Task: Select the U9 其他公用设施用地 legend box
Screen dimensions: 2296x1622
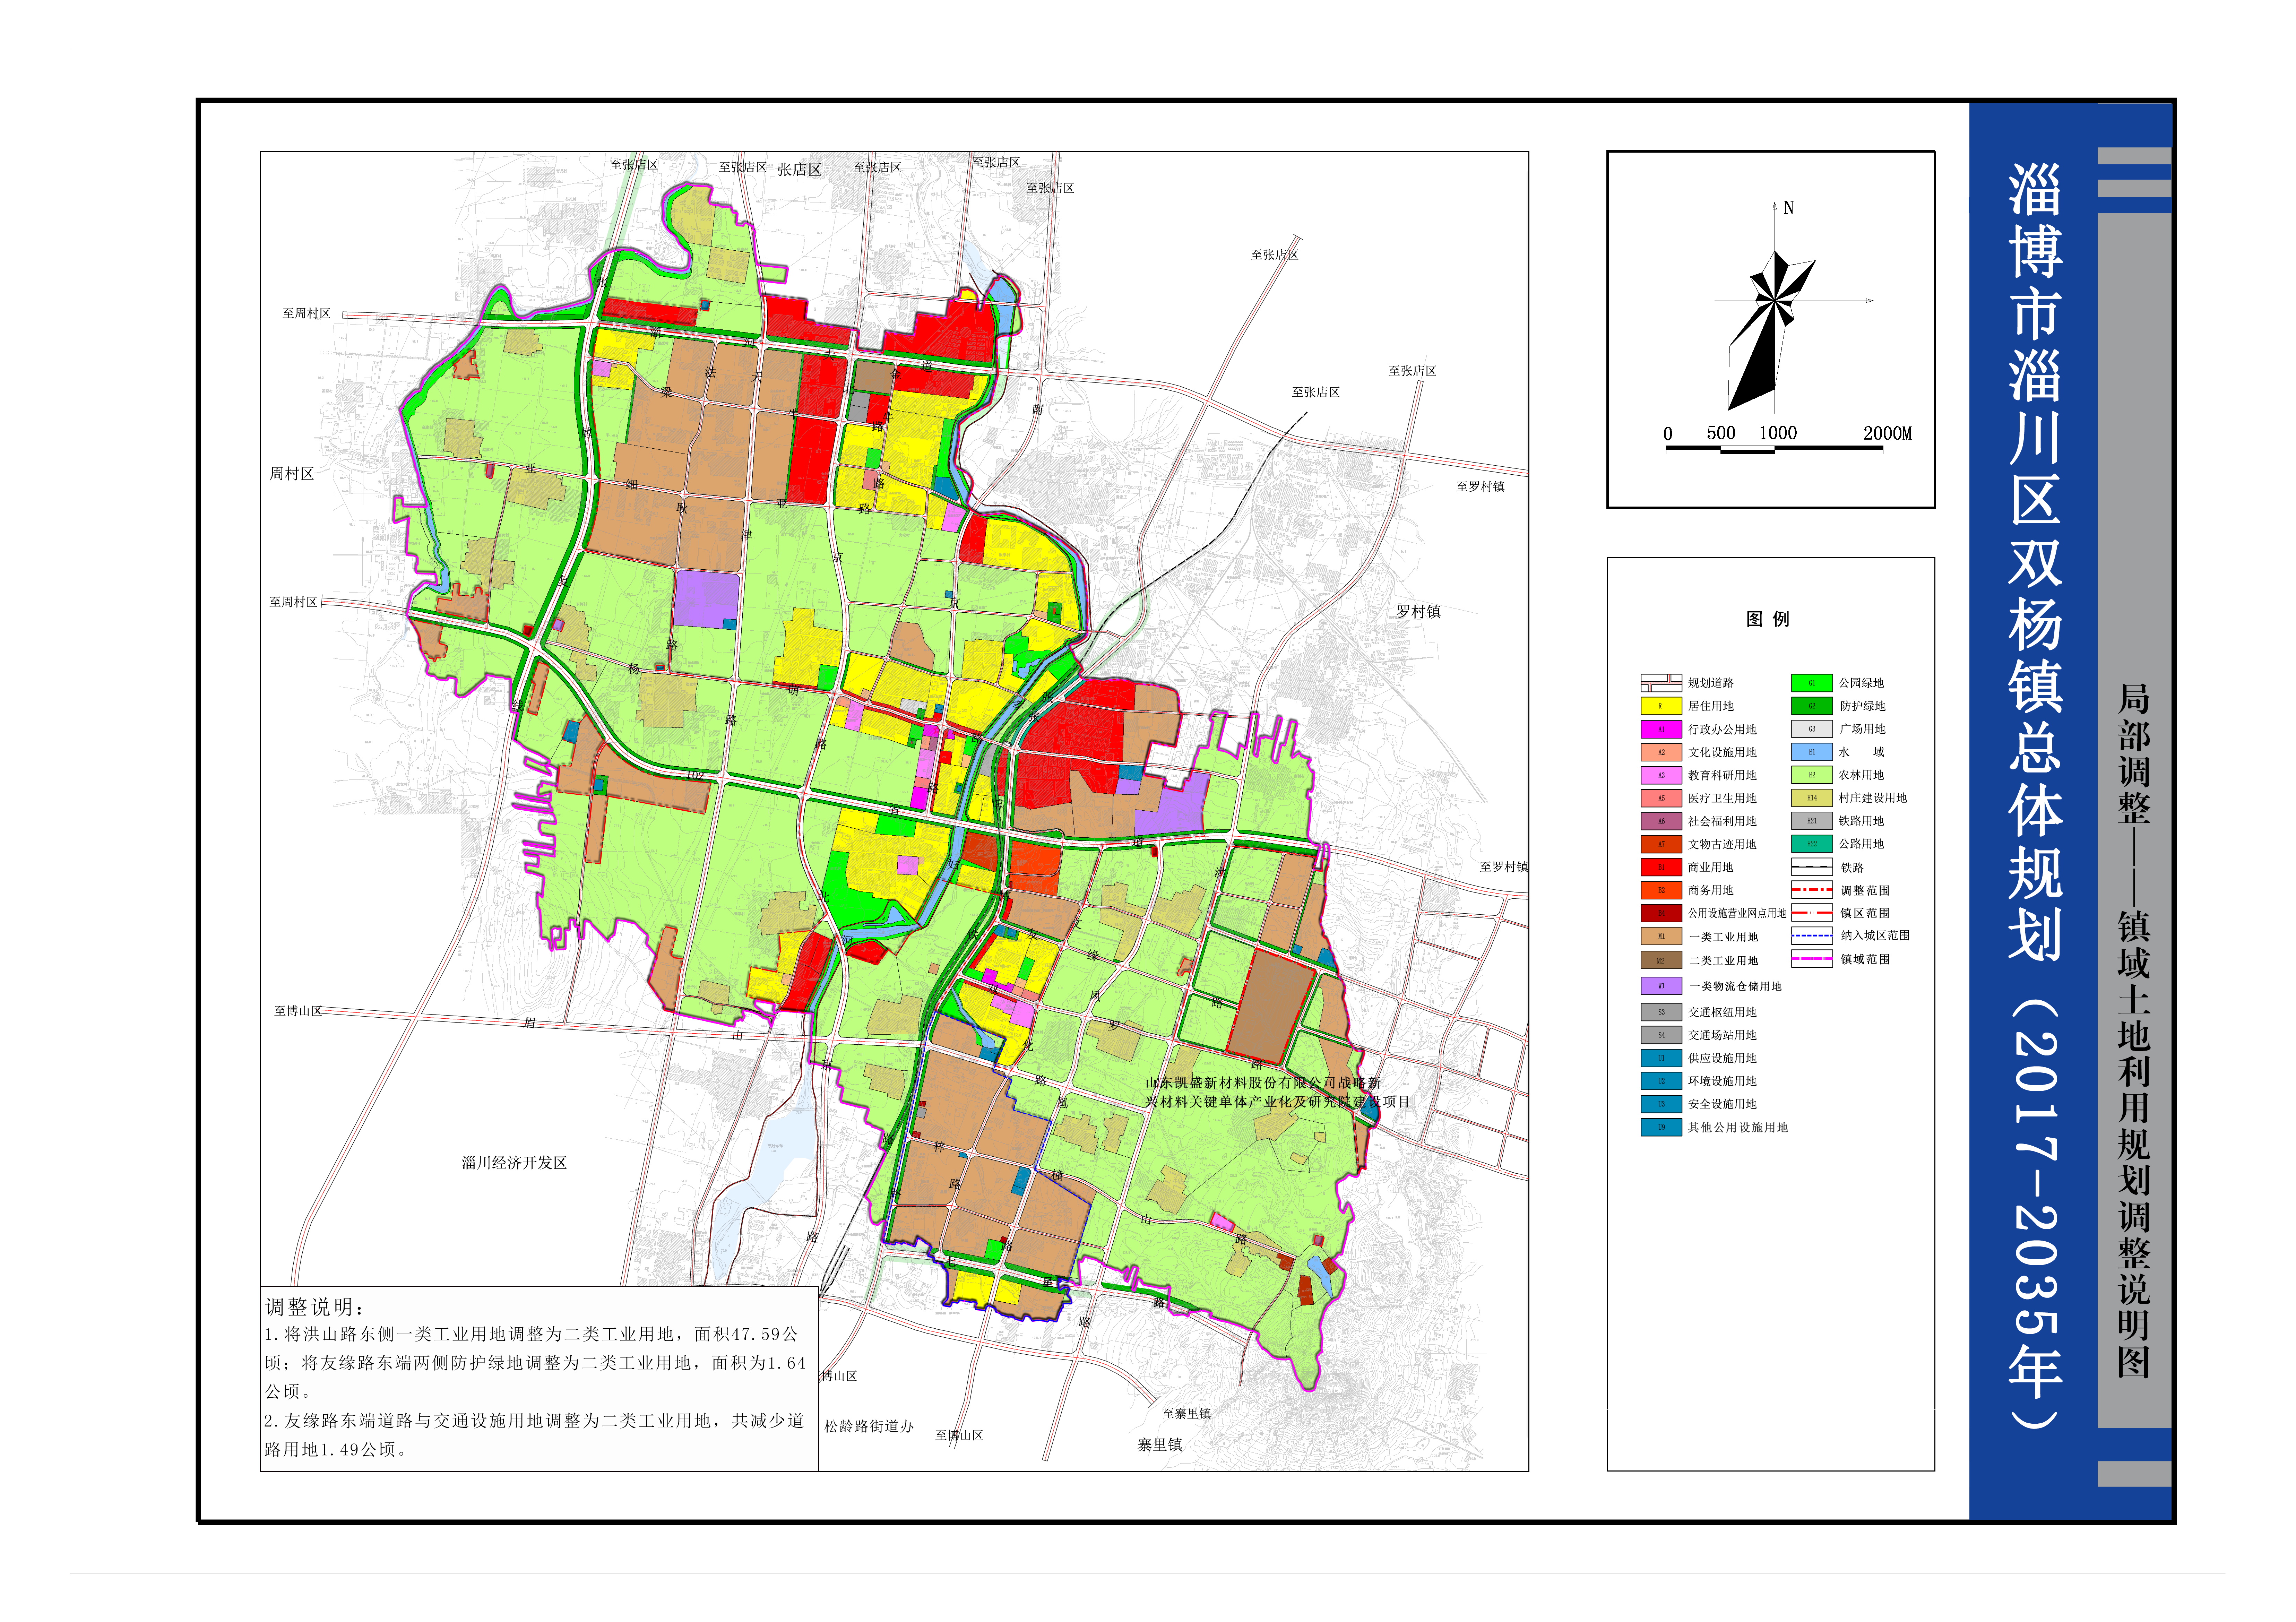Action: point(1661,1127)
